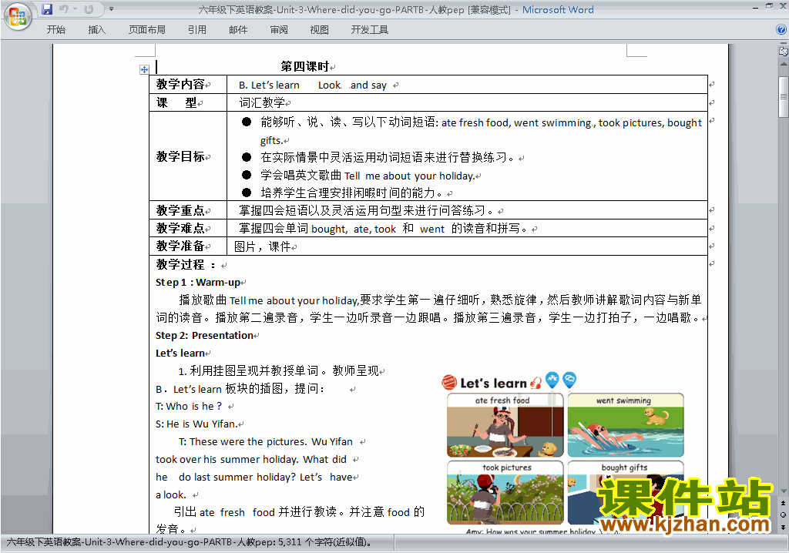Click the text 教学过程
789x553 pixels.
(180, 265)
